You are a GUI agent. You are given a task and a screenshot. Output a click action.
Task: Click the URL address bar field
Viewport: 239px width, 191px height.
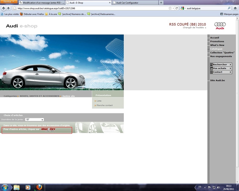pos(90,8)
